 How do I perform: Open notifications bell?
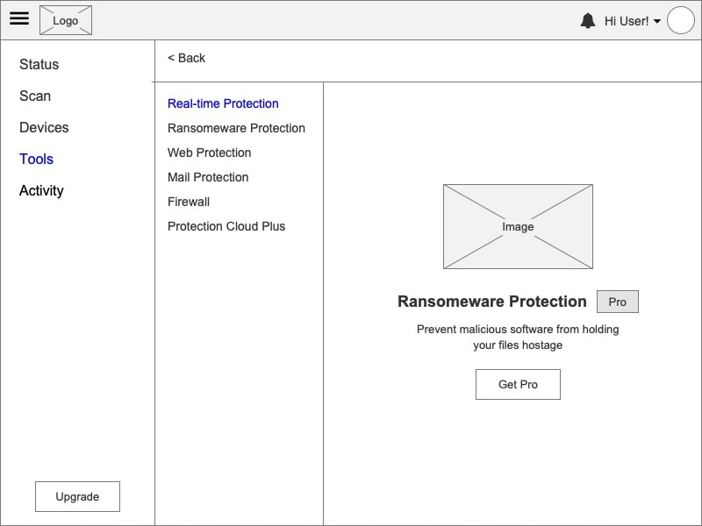pos(588,20)
